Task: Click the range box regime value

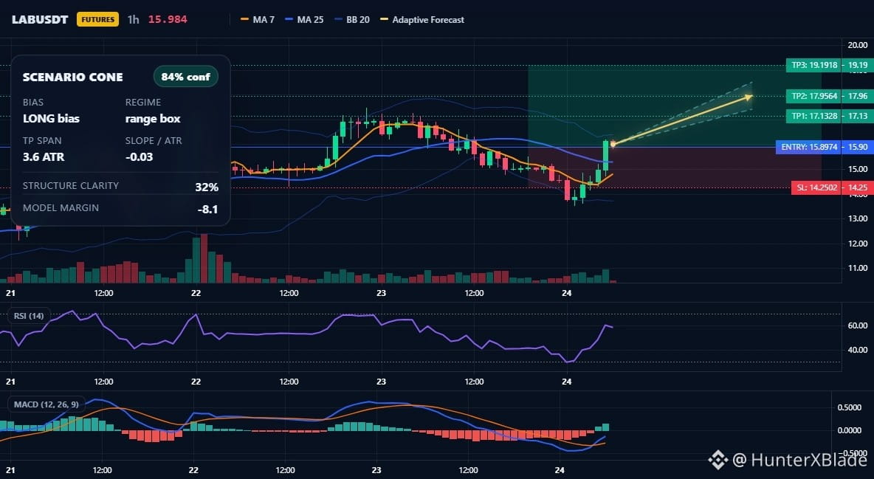Action: click(153, 118)
